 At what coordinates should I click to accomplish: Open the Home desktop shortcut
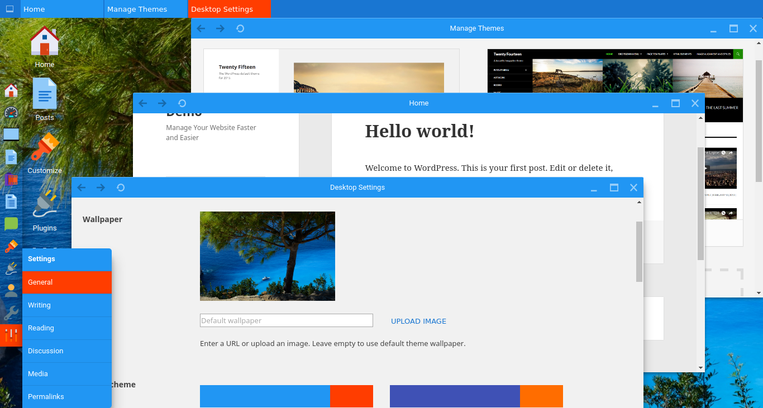click(45, 47)
